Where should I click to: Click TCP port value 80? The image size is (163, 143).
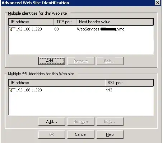56,29
